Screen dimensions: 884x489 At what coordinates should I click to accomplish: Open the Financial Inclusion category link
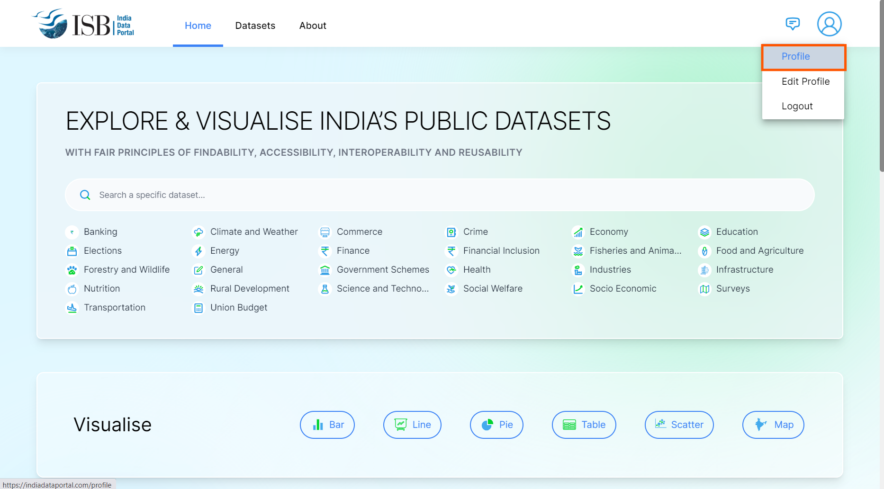[501, 251]
